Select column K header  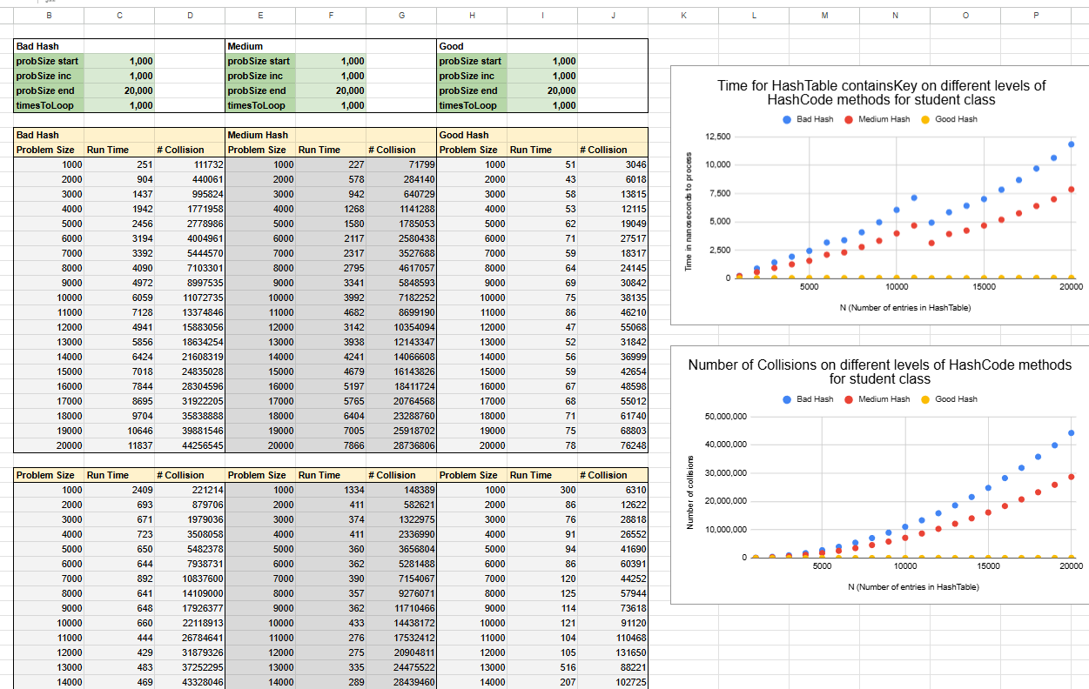tap(683, 16)
